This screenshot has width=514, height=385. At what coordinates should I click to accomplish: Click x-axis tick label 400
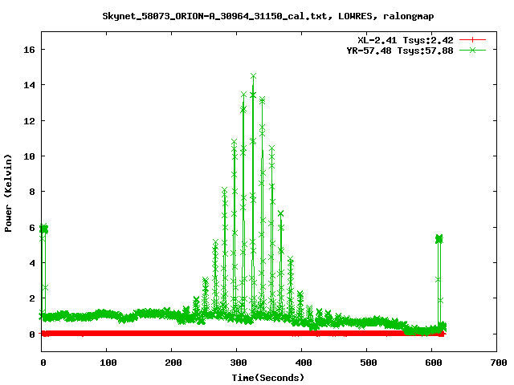tap(304, 363)
